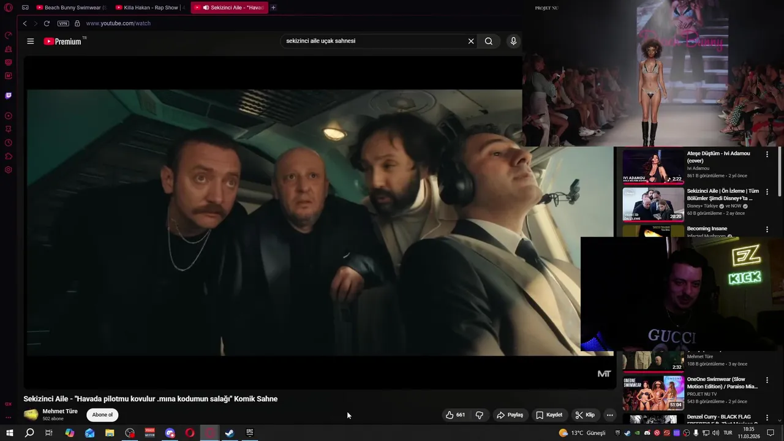Reload the YouTube page
Image resolution: width=784 pixels, height=441 pixels.
tap(47, 23)
